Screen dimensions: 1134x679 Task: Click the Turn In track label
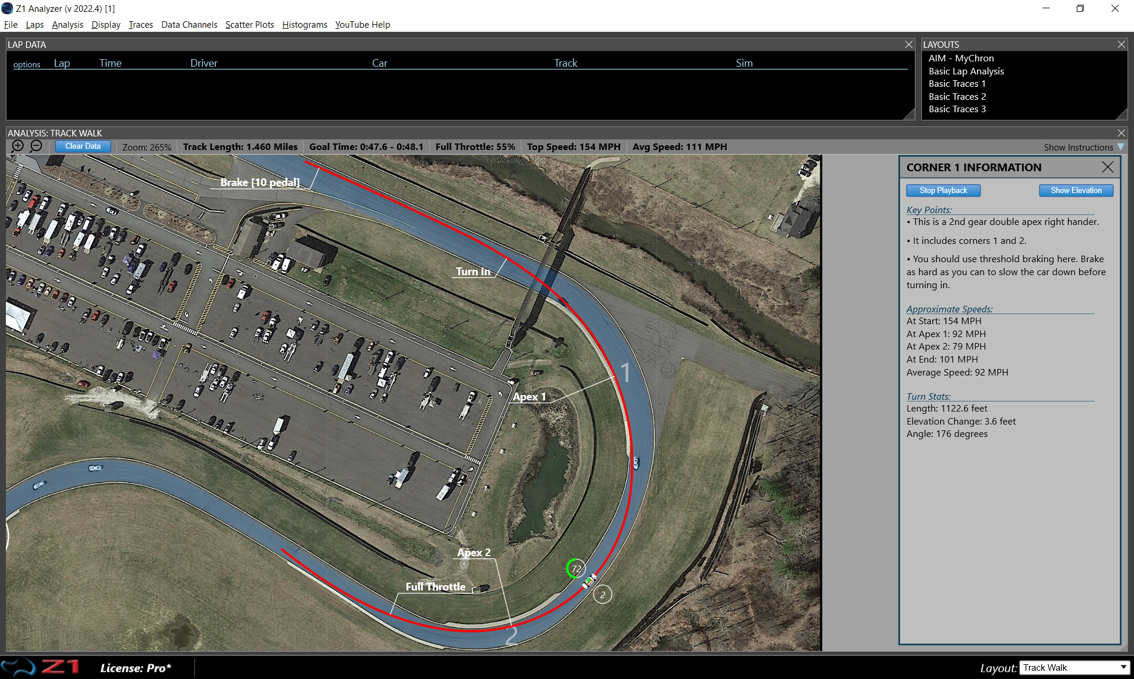tap(473, 272)
